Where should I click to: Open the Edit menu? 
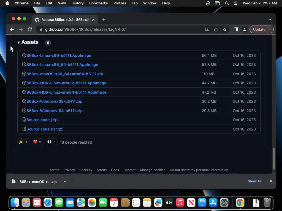coord(49,3)
